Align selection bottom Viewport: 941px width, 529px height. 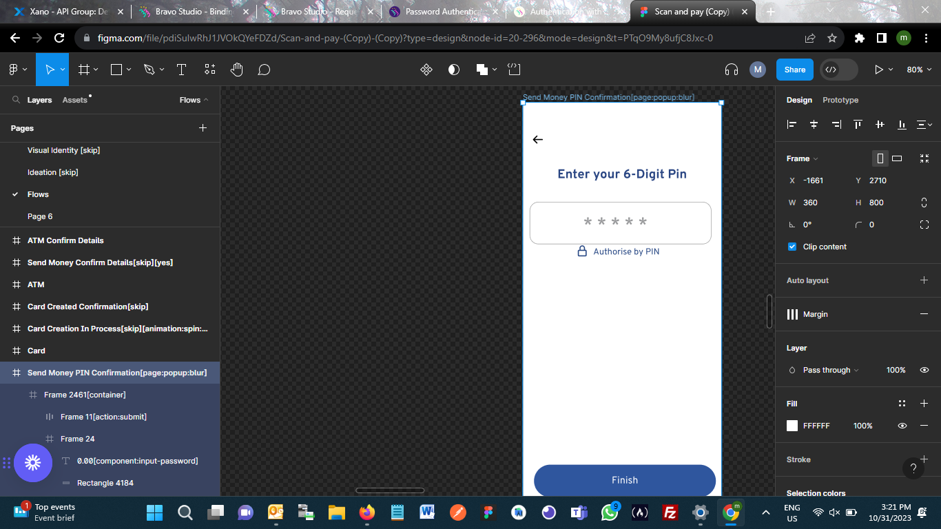tap(902, 125)
